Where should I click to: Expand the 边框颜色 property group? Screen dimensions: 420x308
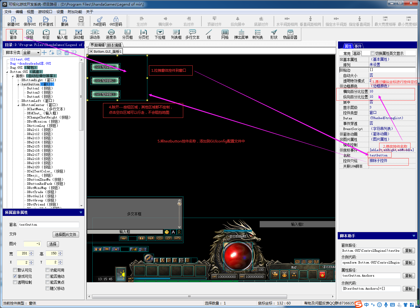click(x=342, y=86)
